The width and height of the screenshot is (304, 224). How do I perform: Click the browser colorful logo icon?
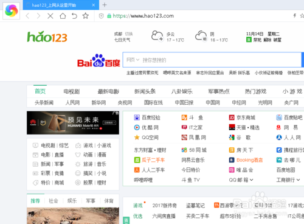coord(12,11)
